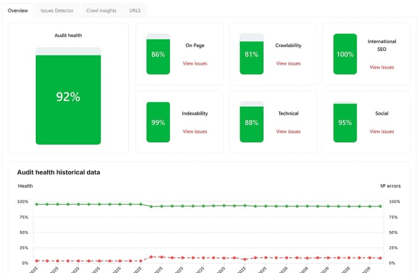Click the 92% Audit health gauge
The width and height of the screenshot is (420, 273).
pyautogui.click(x=68, y=96)
